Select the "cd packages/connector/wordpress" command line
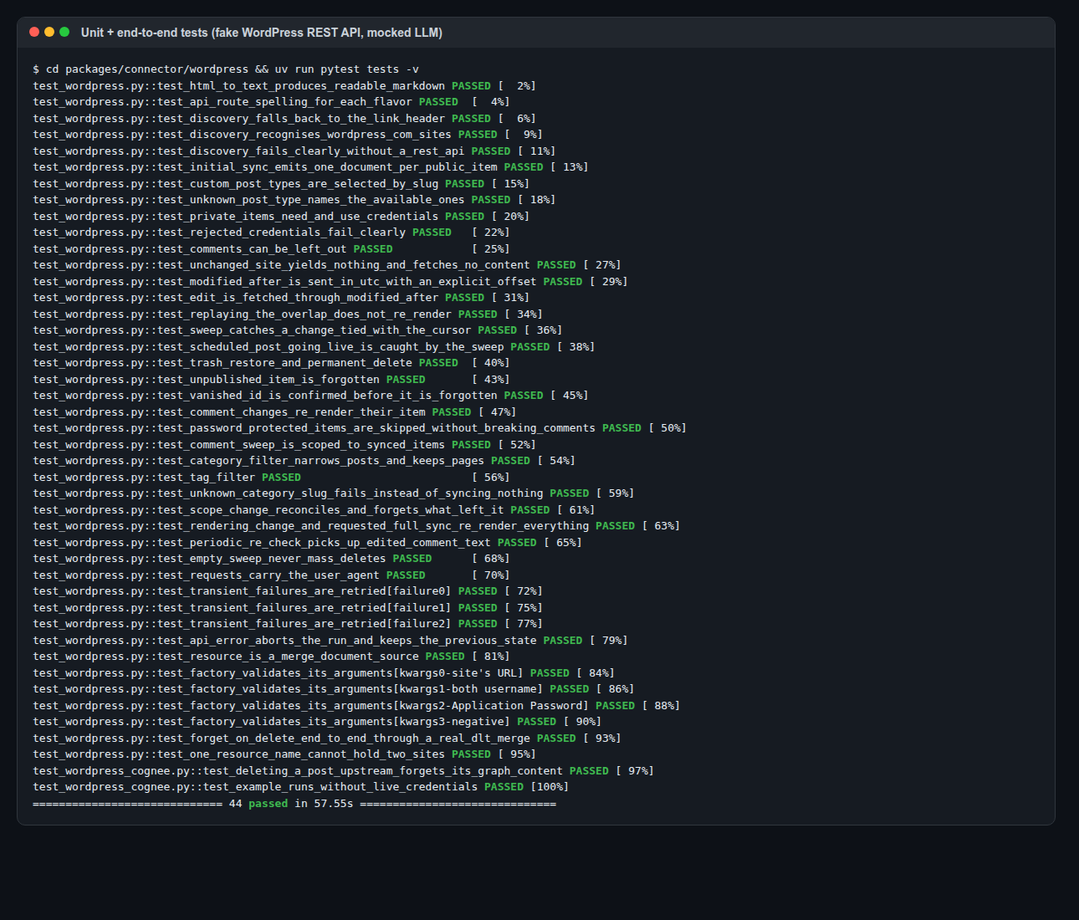Screen dimensions: 1079x920 pos(226,69)
